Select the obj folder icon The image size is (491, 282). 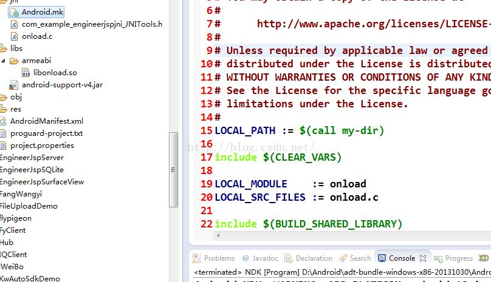pyautogui.click(x=3, y=97)
